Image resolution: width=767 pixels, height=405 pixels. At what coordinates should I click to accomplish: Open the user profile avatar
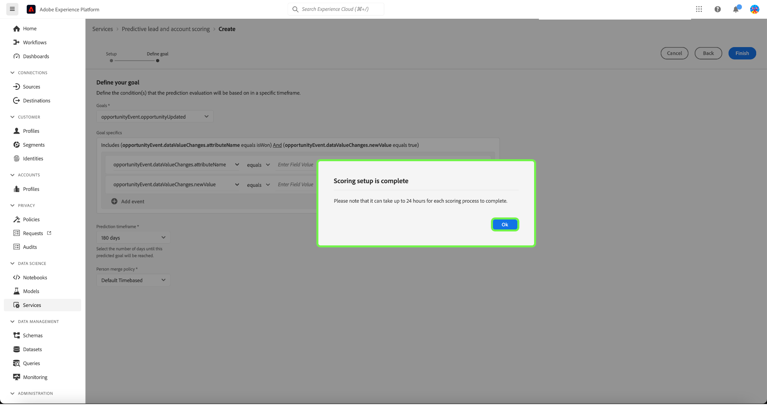tap(754, 9)
